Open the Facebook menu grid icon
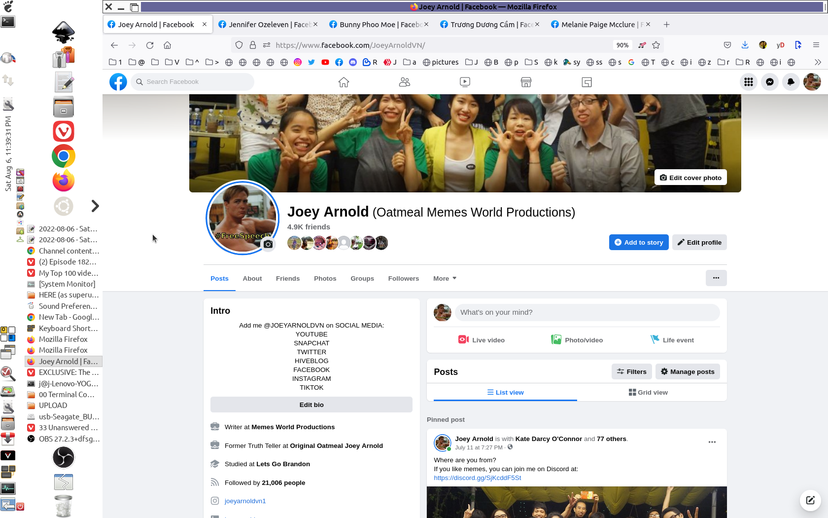The height and width of the screenshot is (518, 828). 749,82
